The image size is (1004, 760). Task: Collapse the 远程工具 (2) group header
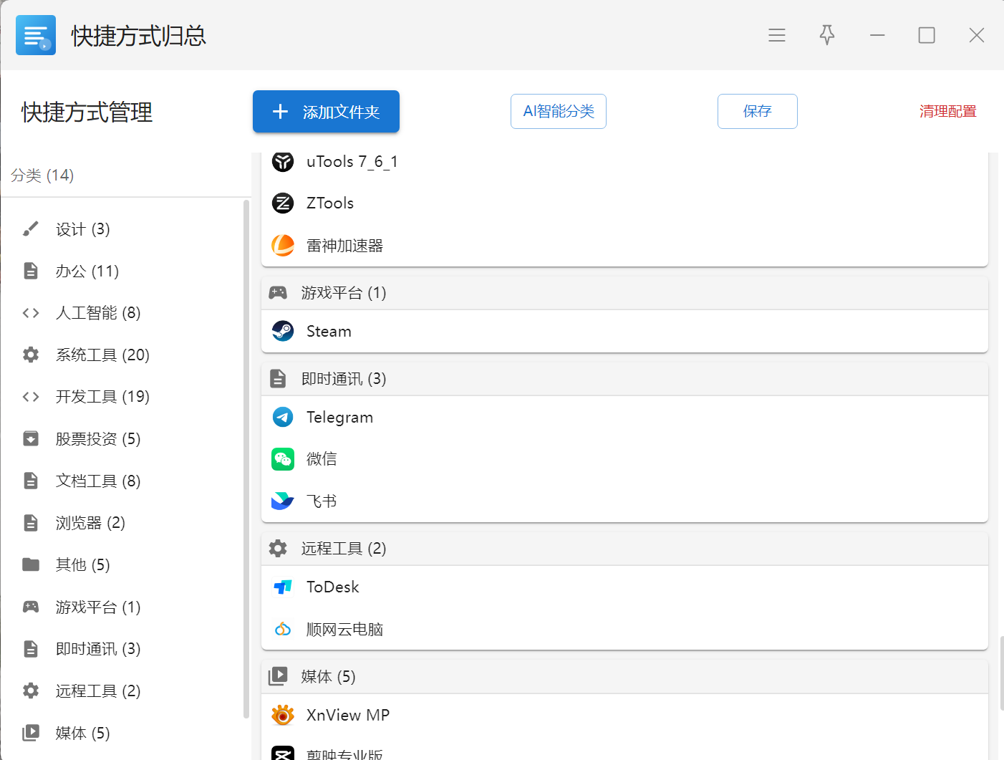(x=624, y=549)
